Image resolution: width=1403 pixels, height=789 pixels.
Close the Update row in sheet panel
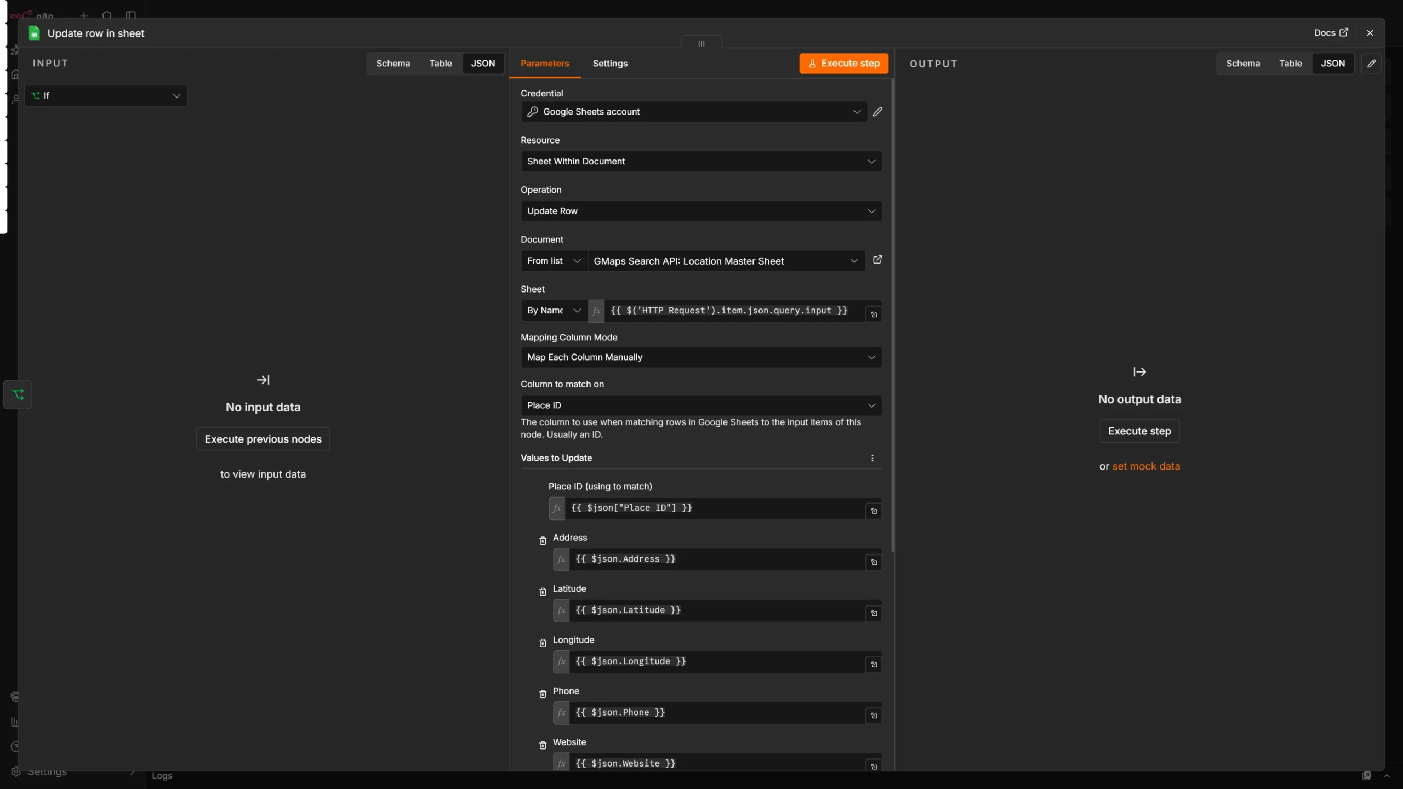[1370, 33]
